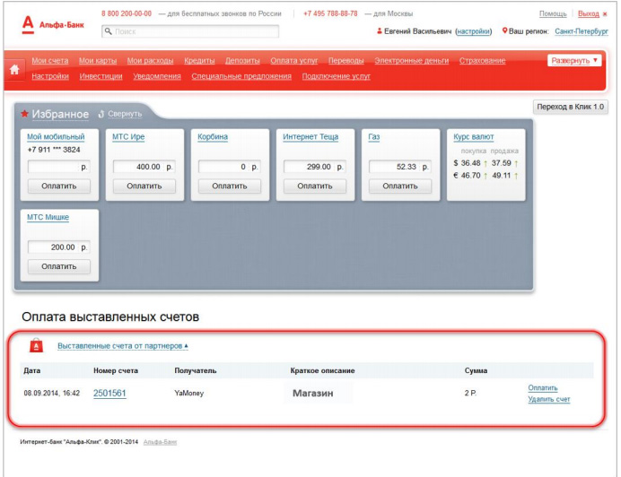Focus the 200.00 amount field
This screenshot has height=477, width=621.
click(59, 247)
